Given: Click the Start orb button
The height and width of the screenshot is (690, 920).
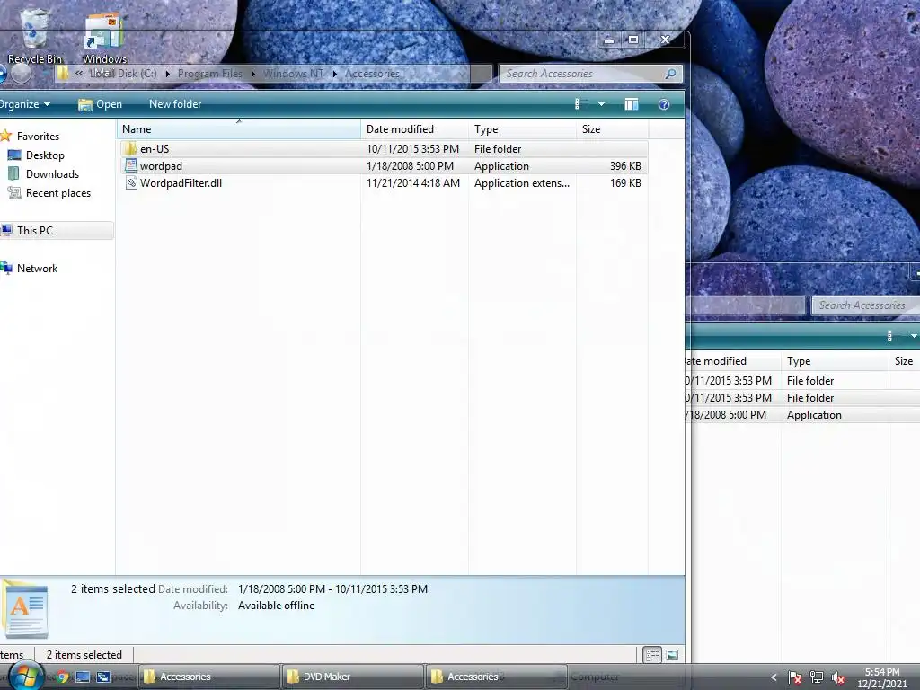Looking at the screenshot, I should pyautogui.click(x=26, y=677).
